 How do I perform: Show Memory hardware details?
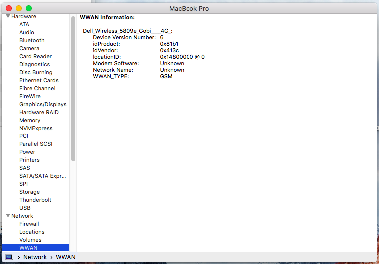(30, 120)
